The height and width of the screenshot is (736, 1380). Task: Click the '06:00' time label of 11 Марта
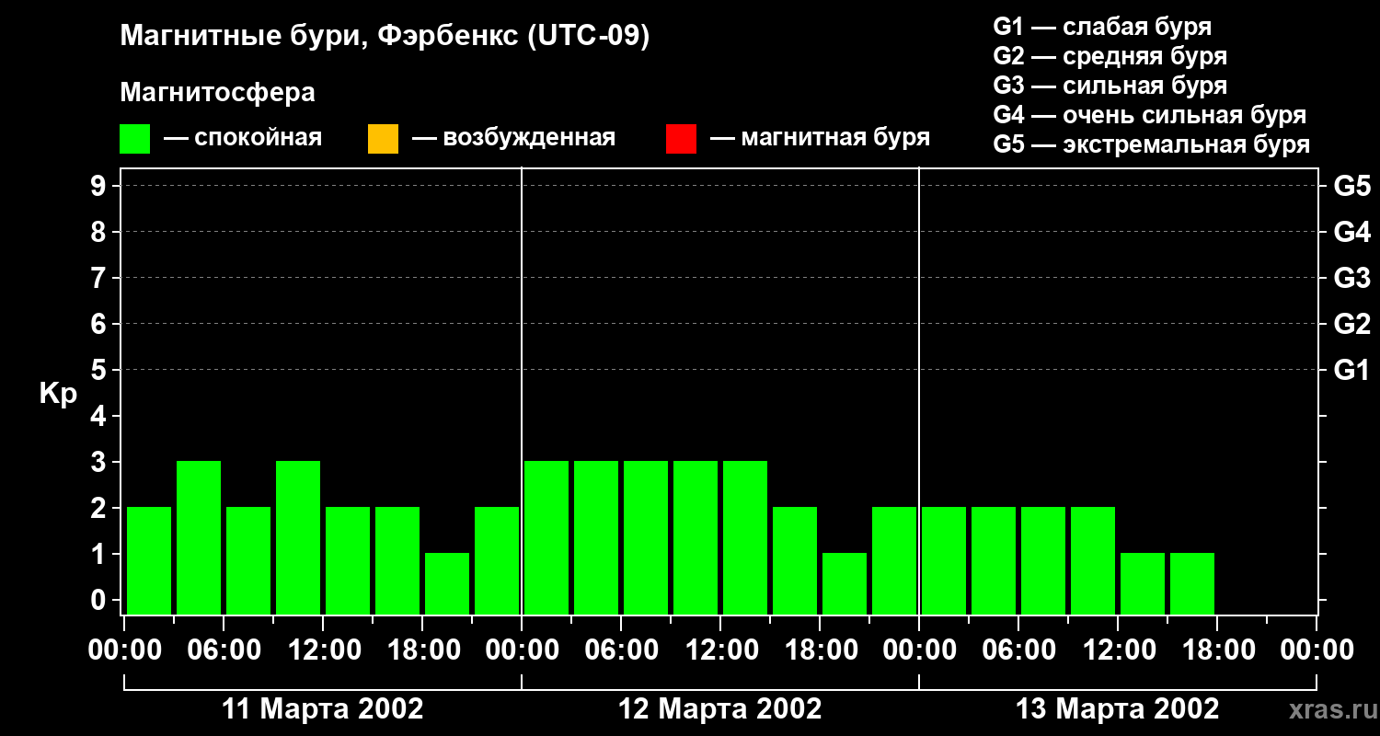coord(224,650)
